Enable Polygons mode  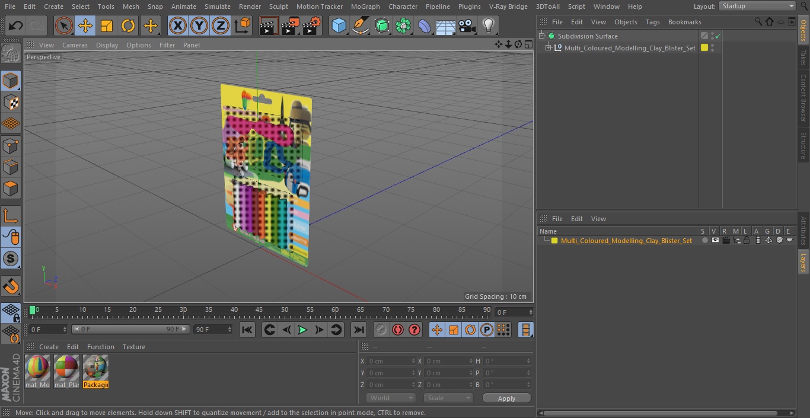pos(11,189)
